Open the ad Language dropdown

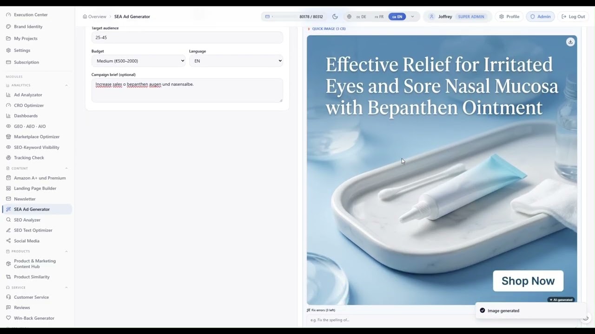pos(236,61)
